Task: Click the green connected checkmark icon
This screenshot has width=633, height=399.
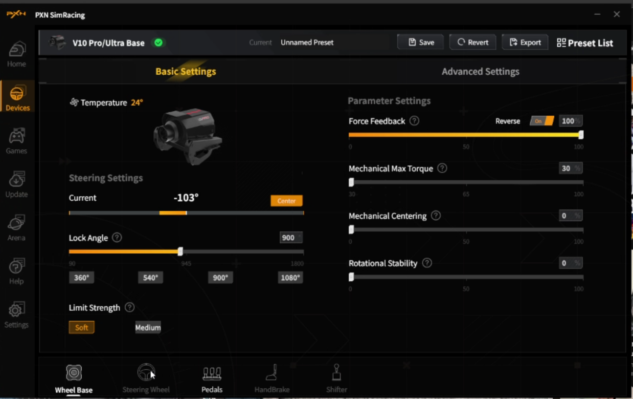Action: tap(158, 42)
